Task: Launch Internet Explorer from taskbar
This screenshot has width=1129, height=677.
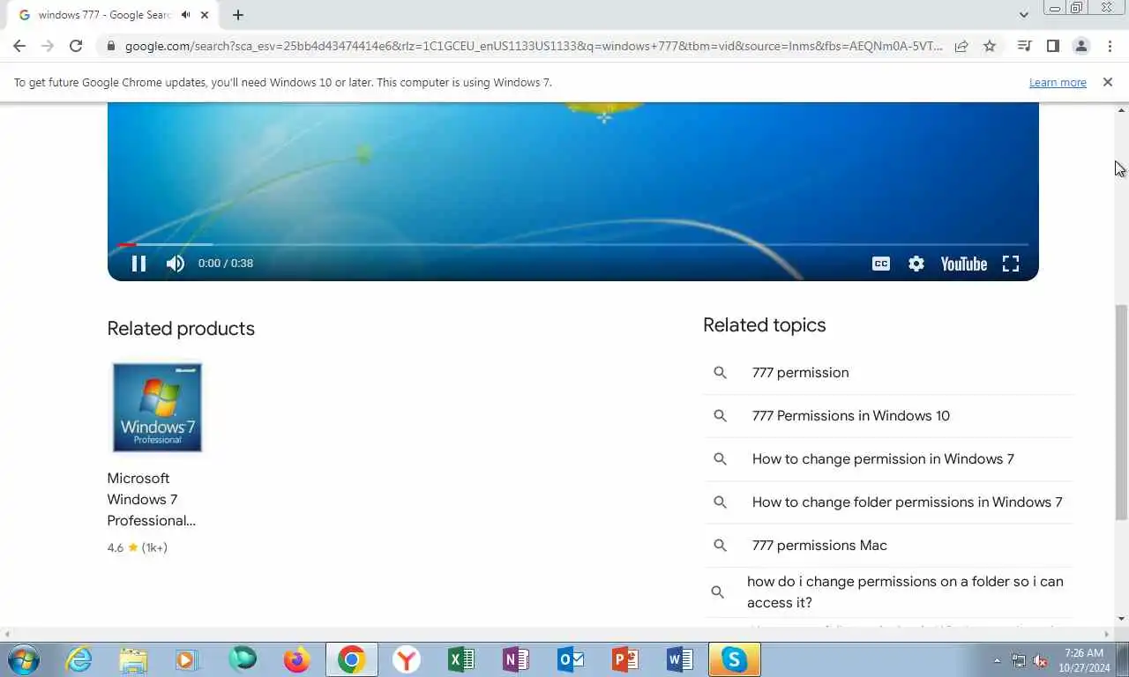Action: (79, 659)
